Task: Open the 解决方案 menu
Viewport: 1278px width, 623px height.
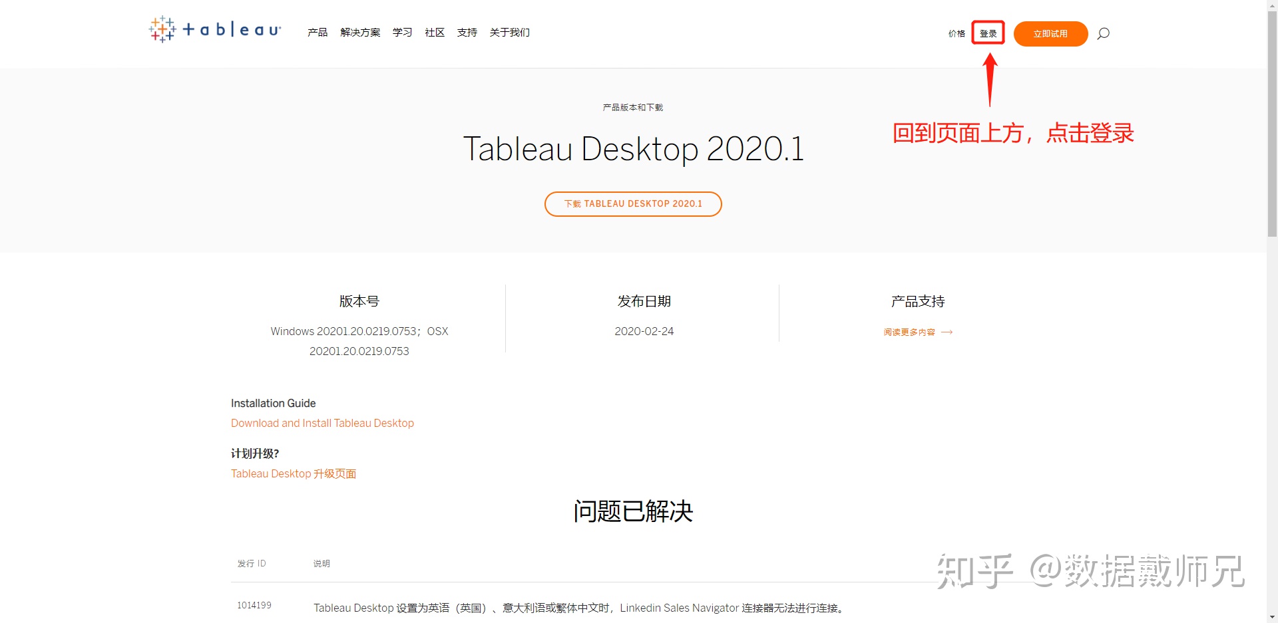Action: (360, 32)
